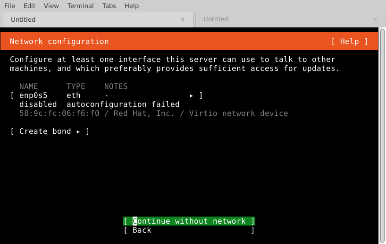Open the Help menu in menu bar
Screen dimensions: 386x244
[x=132, y=6]
